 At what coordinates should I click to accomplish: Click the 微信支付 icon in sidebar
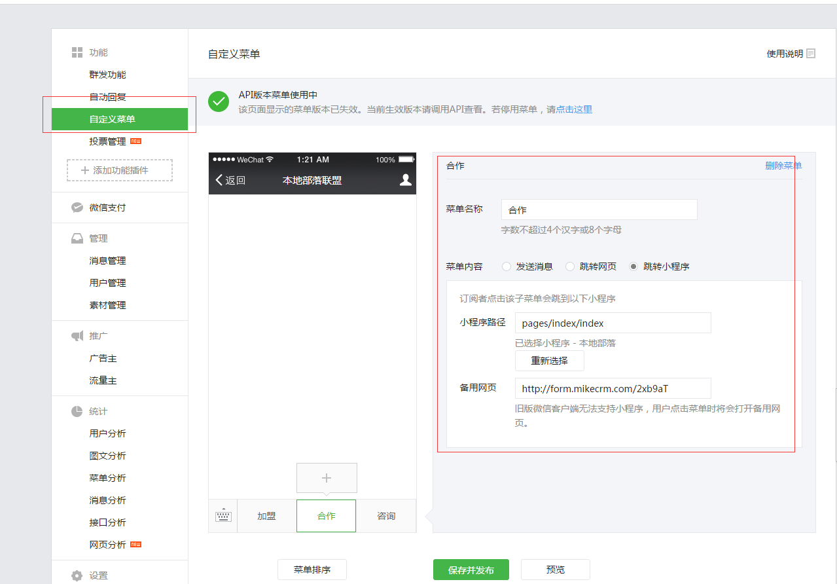77,208
